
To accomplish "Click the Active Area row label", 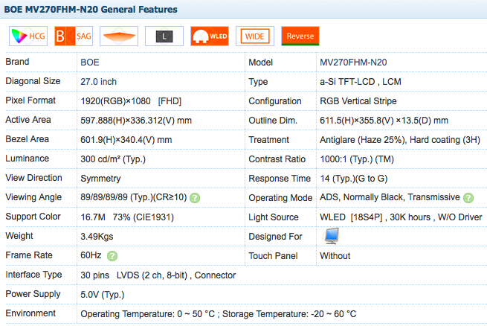I will (x=28, y=120).
